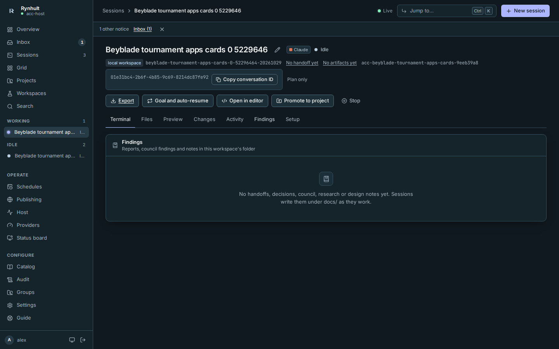Open the Grid view
The width and height of the screenshot is (559, 349).
[x=46, y=68]
